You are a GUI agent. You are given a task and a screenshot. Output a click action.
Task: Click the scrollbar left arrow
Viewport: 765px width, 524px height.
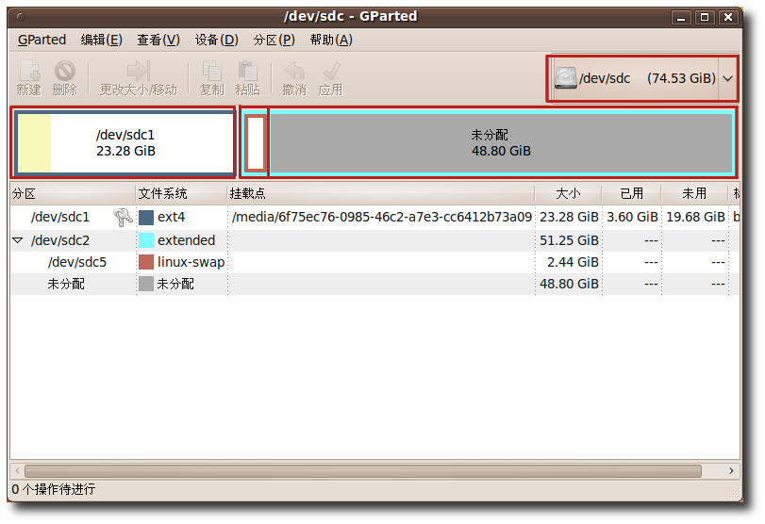18,471
